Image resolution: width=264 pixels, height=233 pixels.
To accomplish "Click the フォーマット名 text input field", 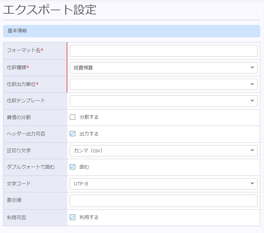I will (x=163, y=51).
